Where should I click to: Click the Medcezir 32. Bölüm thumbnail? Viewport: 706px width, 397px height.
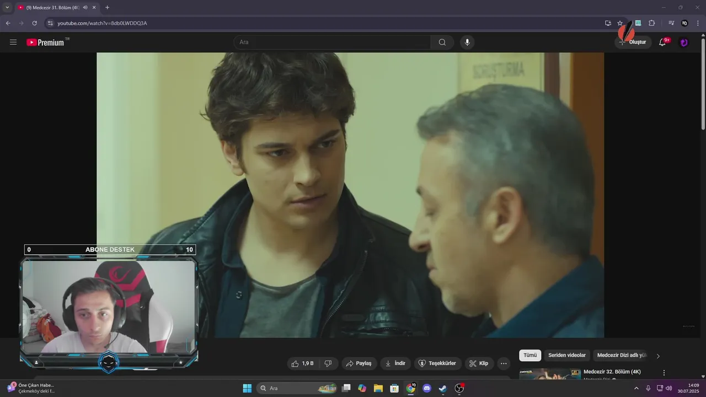(550, 374)
